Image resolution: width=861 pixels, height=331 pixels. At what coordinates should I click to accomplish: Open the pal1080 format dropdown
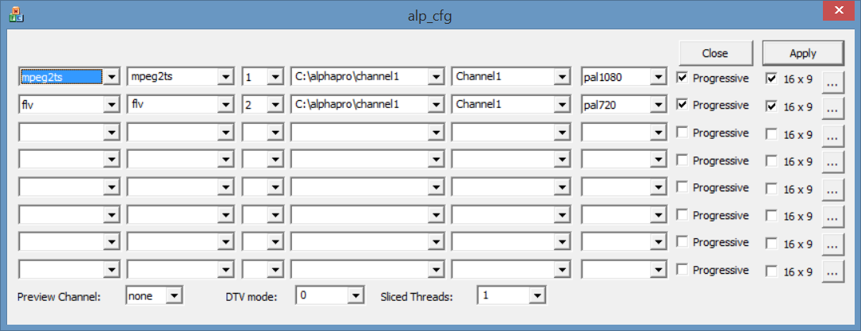coord(658,78)
